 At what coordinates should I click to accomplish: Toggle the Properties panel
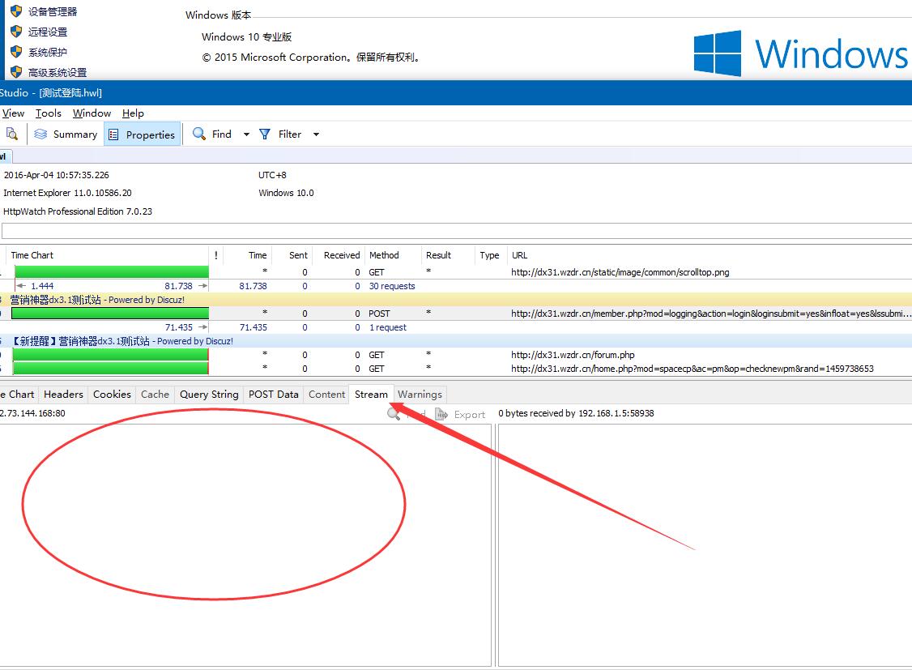[x=142, y=134]
